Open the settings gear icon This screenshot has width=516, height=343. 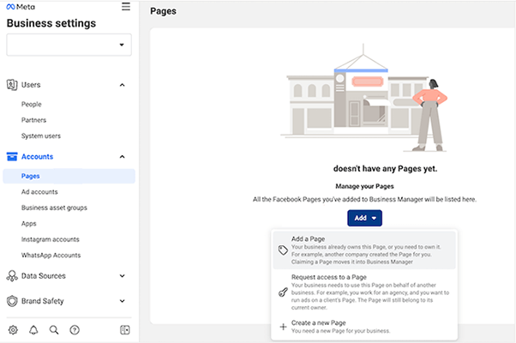point(13,330)
